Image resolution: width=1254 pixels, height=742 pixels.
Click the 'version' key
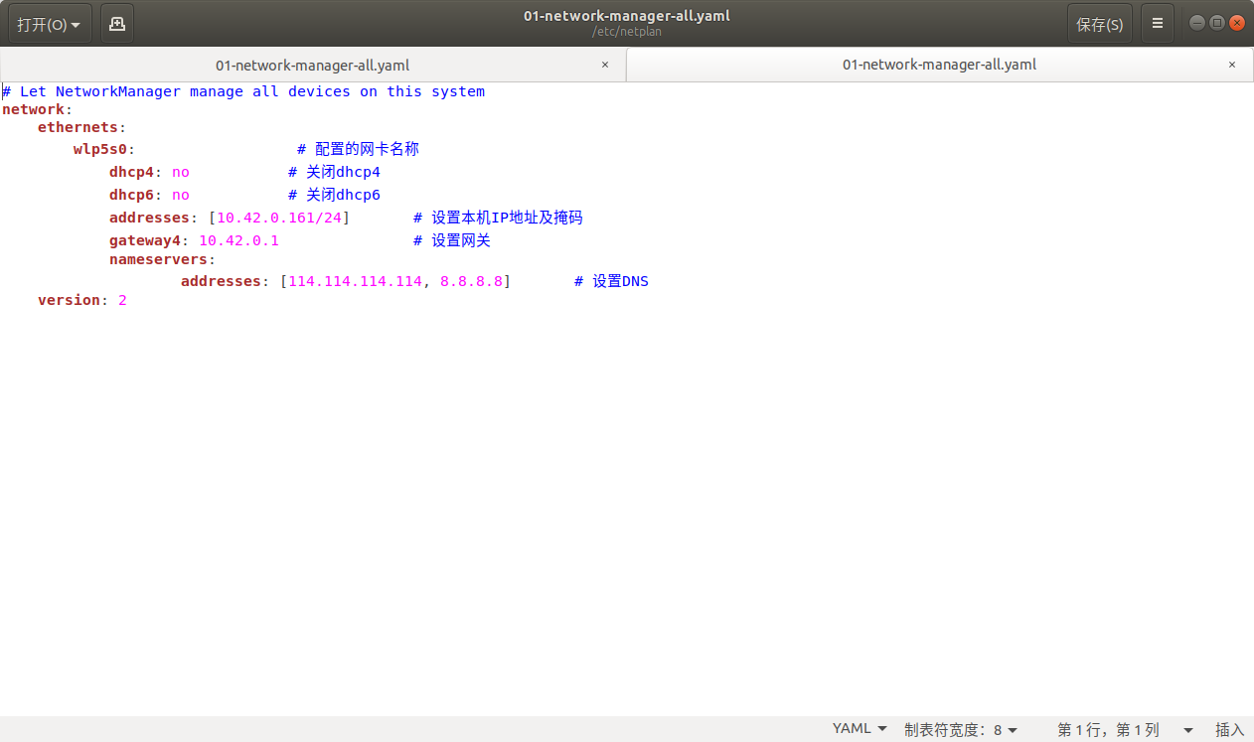pyautogui.click(x=70, y=300)
